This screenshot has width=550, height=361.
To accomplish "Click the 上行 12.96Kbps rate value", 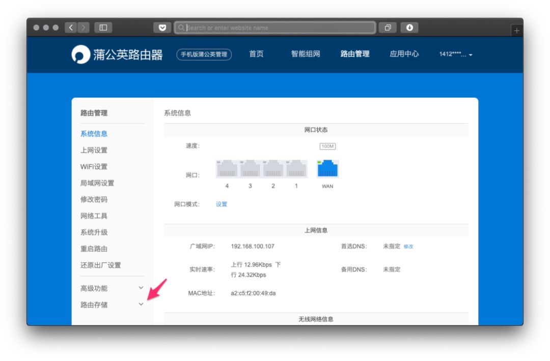I will pyautogui.click(x=251, y=265).
